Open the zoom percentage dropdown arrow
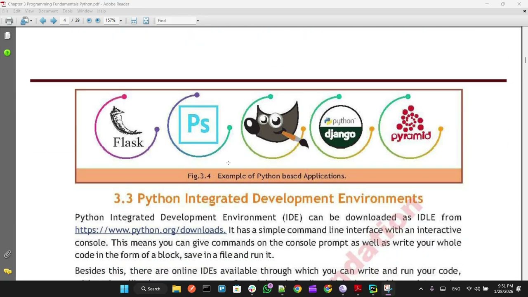528x297 pixels. (x=121, y=21)
